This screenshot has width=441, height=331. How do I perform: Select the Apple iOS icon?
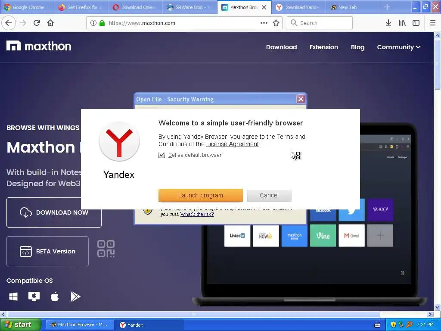55,297
